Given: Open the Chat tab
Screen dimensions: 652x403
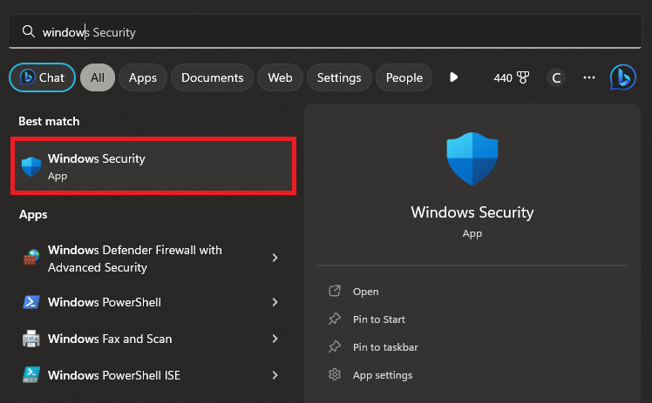Looking at the screenshot, I should click(x=41, y=77).
